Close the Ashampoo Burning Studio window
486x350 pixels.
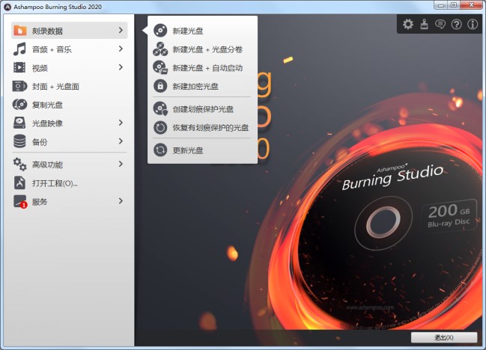pyautogui.click(x=472, y=4)
